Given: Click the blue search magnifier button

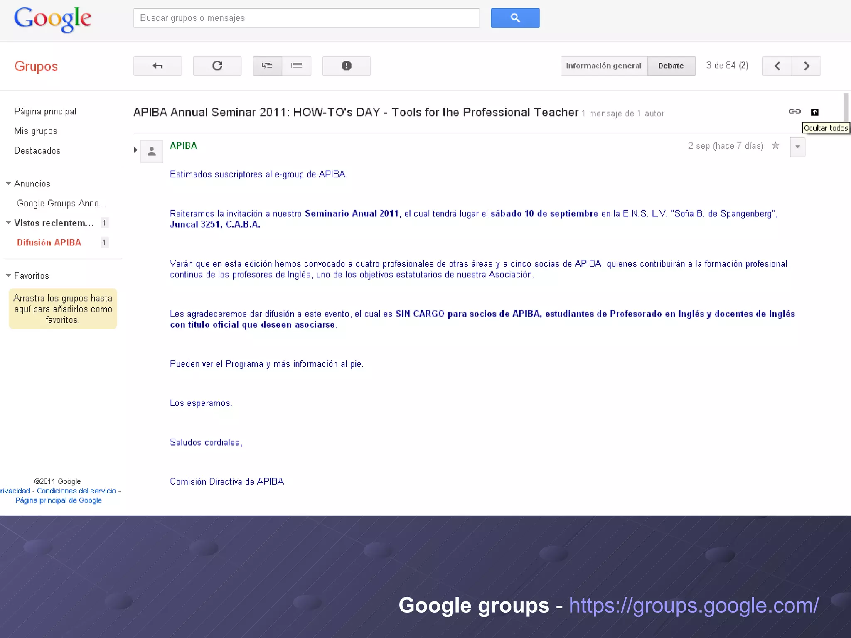Looking at the screenshot, I should pyautogui.click(x=515, y=18).
